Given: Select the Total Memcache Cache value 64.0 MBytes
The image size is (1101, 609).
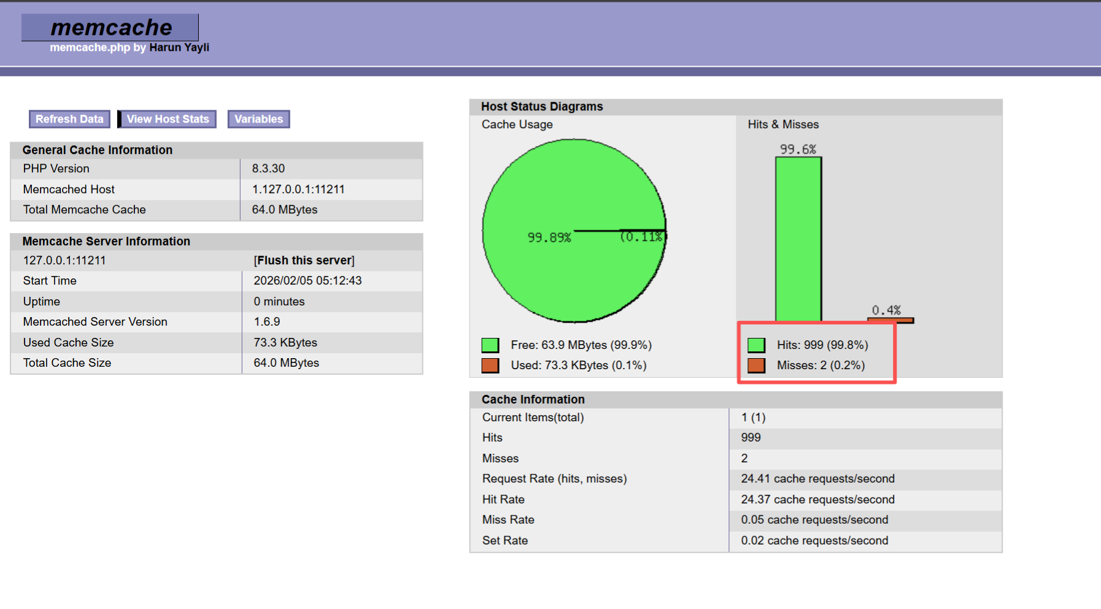Looking at the screenshot, I should point(285,210).
